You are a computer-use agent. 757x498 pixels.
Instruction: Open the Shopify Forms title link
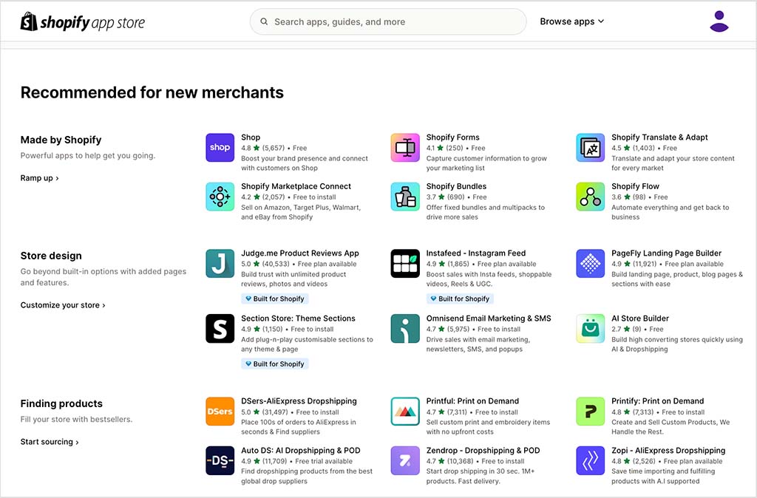tap(453, 137)
